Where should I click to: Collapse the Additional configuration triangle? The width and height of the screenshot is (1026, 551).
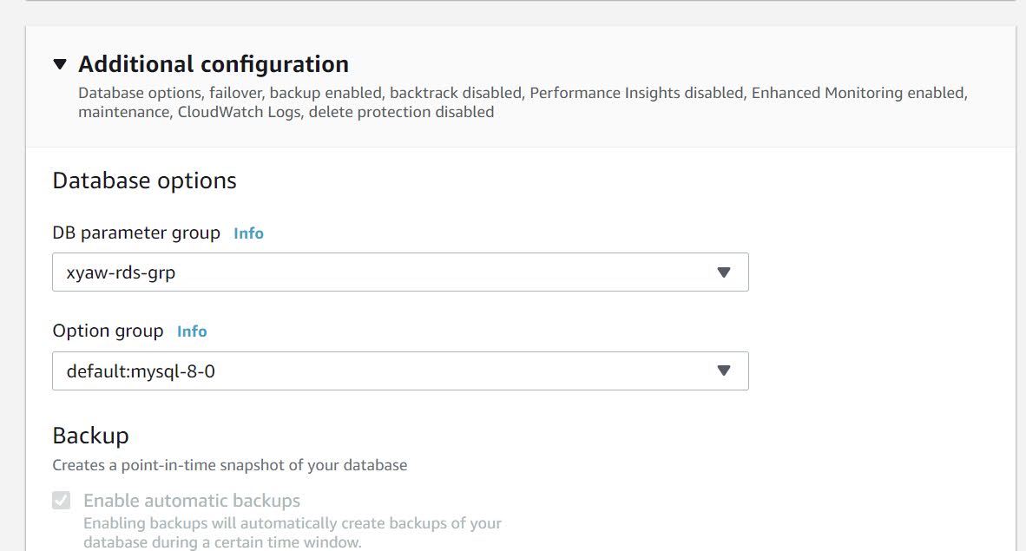(x=59, y=64)
